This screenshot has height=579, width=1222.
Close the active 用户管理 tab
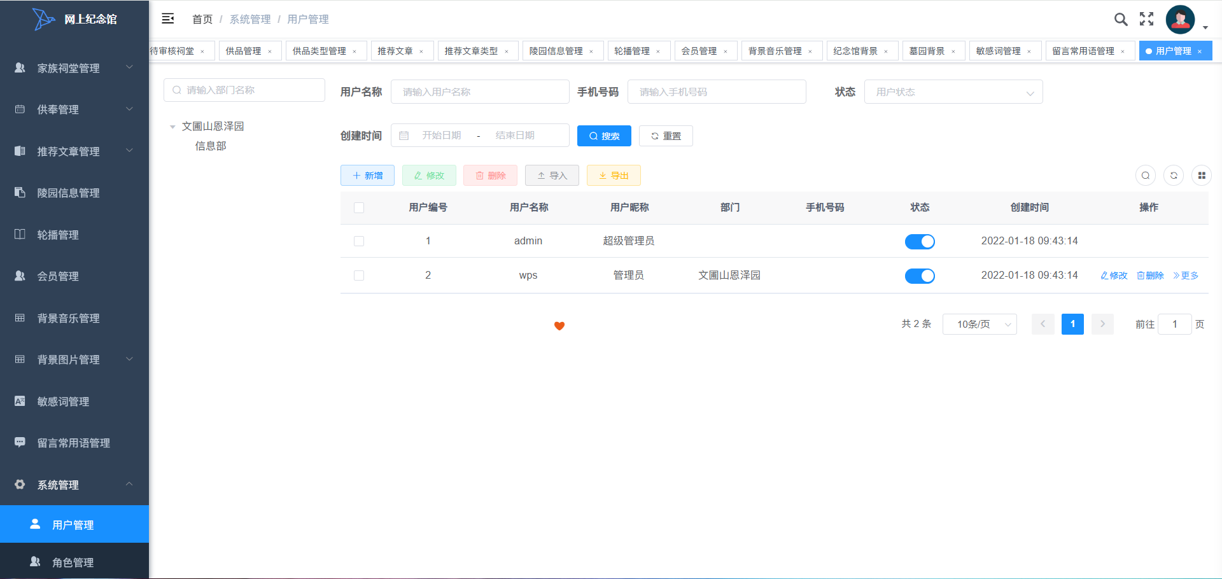[x=1200, y=52]
